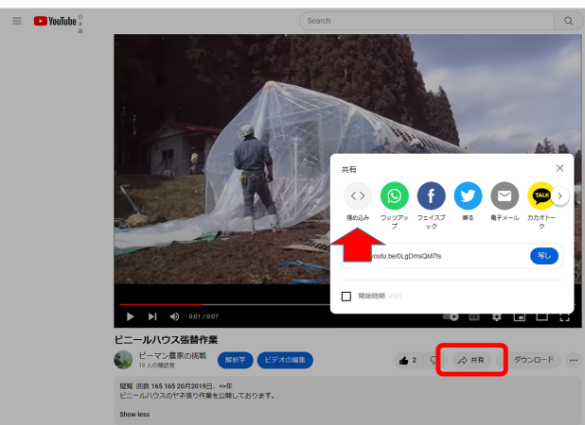Click the Download (ダウンロード) button
Image resolution: width=585 pixels, height=425 pixels.
click(x=533, y=360)
